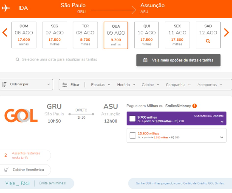Image resolution: width=232 pixels, height=193 pixels.
Task: Open the Aeroportos filter dropdown
Action: coord(209,85)
